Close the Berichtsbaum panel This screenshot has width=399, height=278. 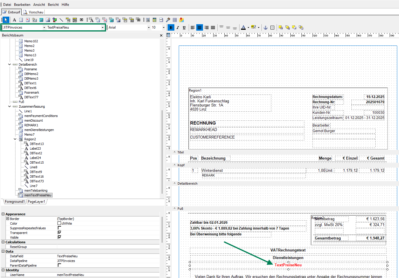[161, 35]
